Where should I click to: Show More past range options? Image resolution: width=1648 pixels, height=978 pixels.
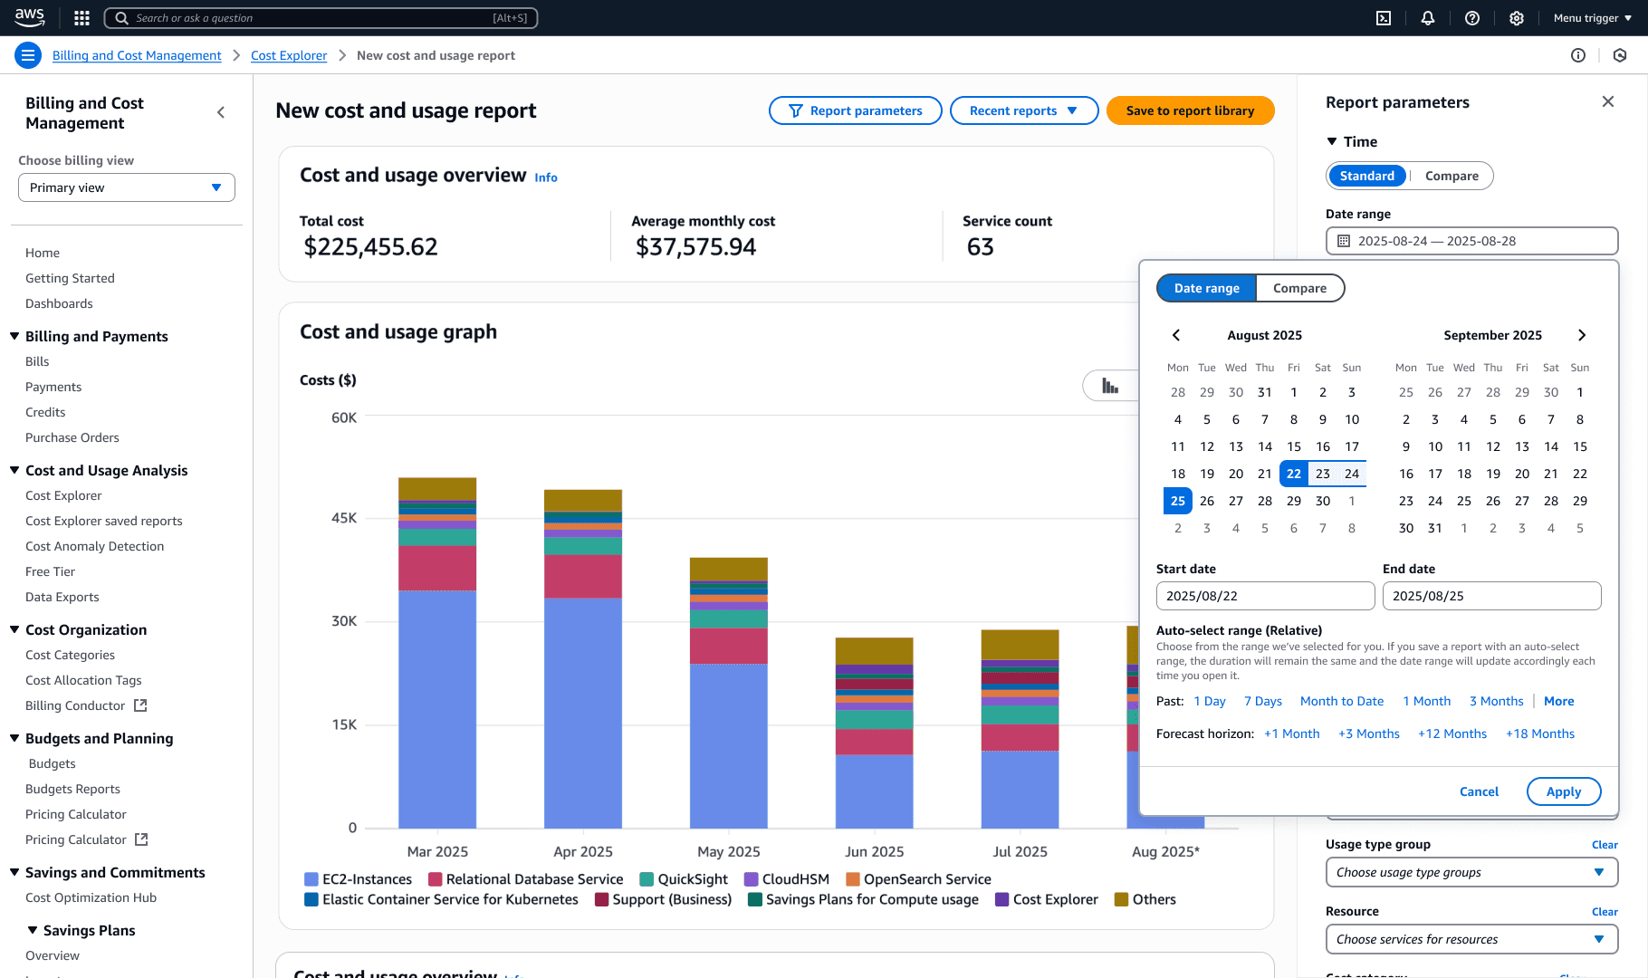click(x=1558, y=701)
